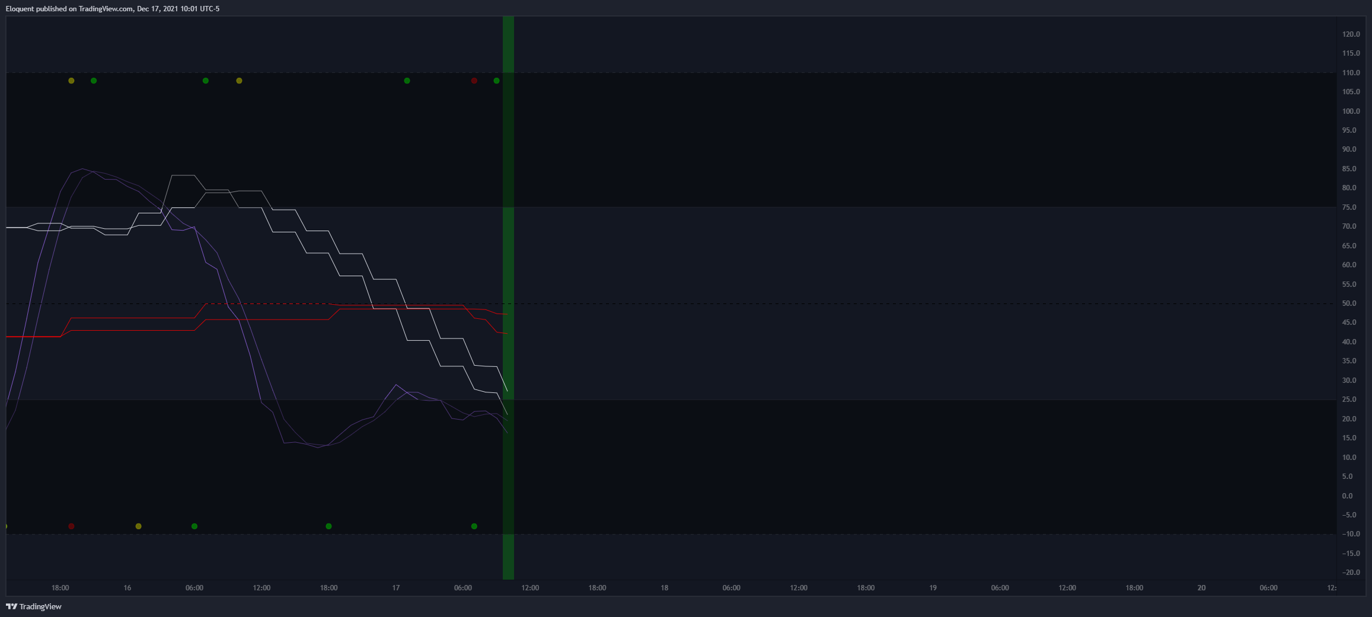Click the 100.0 price scale label
The height and width of the screenshot is (617, 1372).
point(1351,111)
